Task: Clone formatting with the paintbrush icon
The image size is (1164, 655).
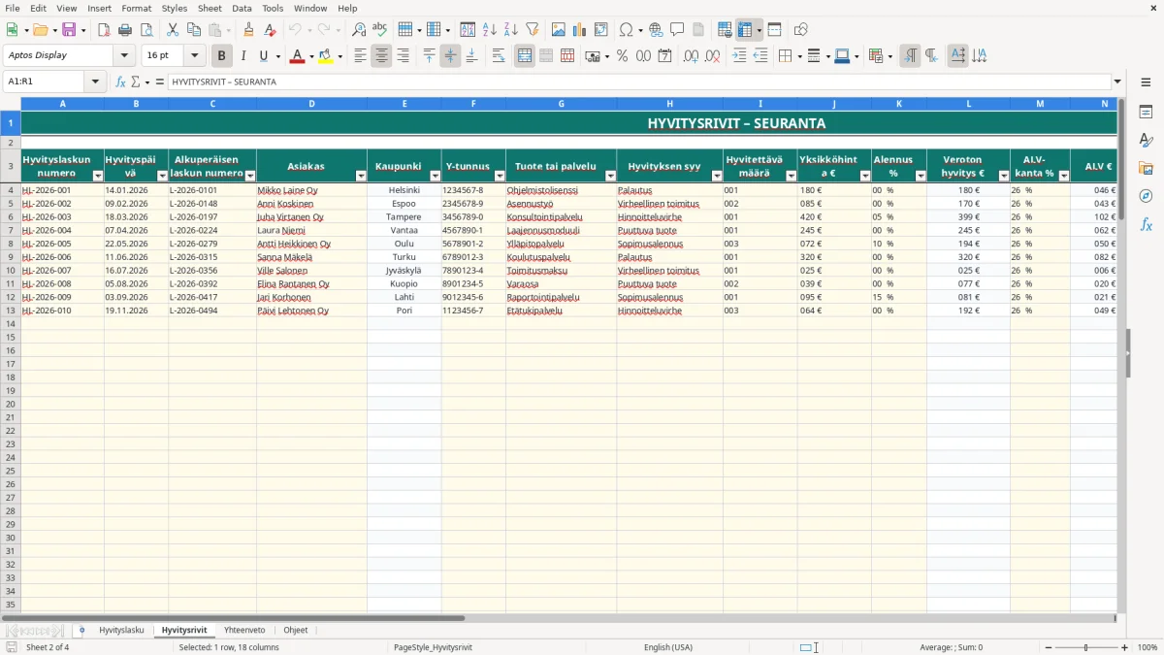Action: click(248, 30)
